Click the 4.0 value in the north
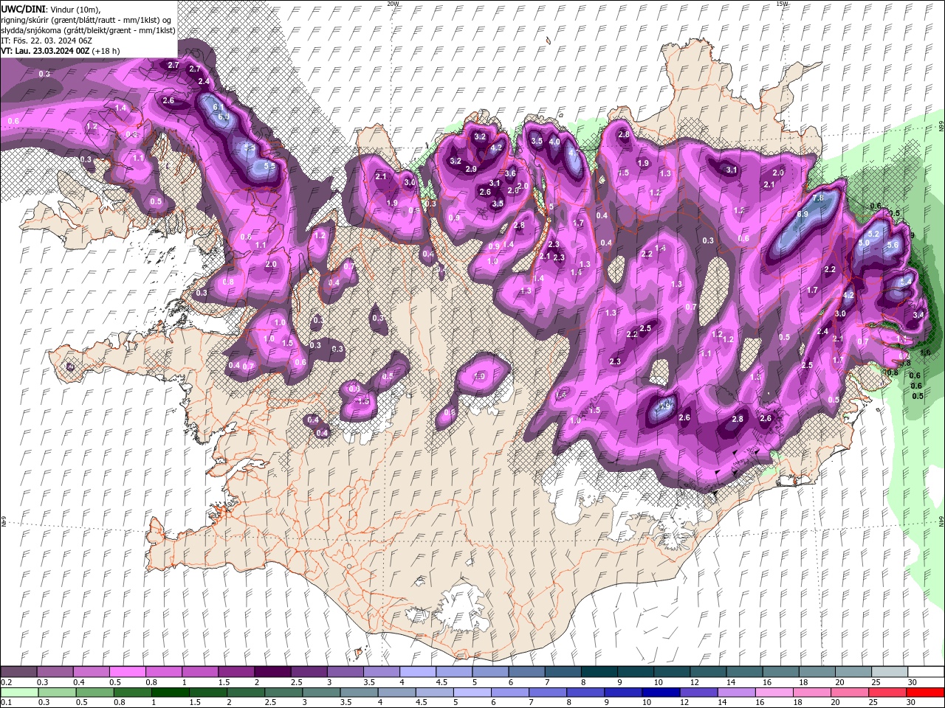 point(554,142)
